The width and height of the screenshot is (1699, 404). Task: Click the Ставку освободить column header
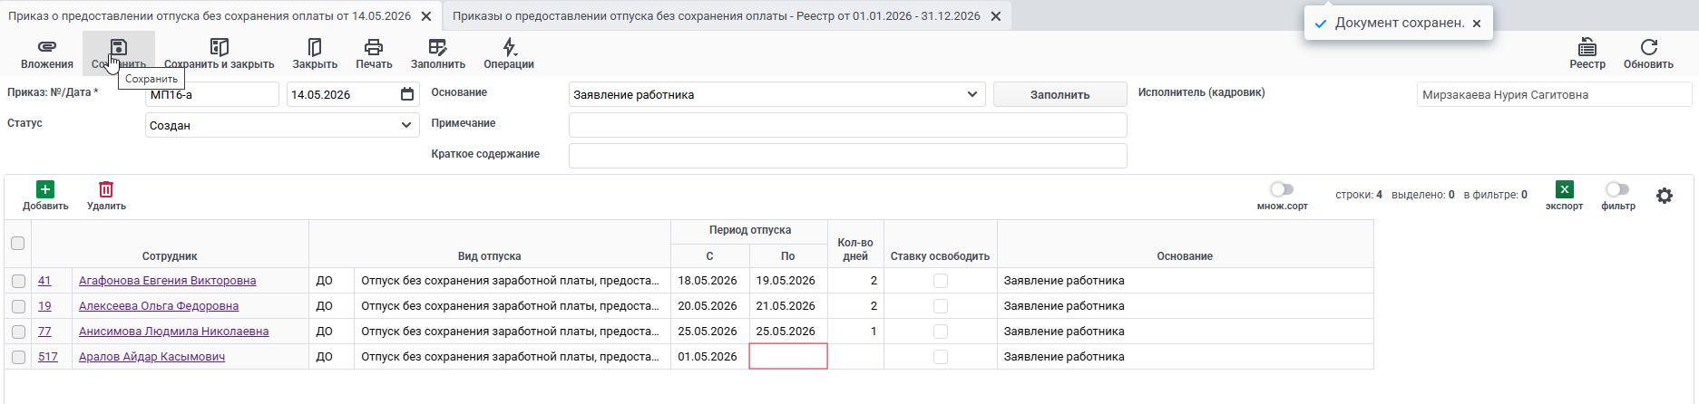tap(940, 256)
